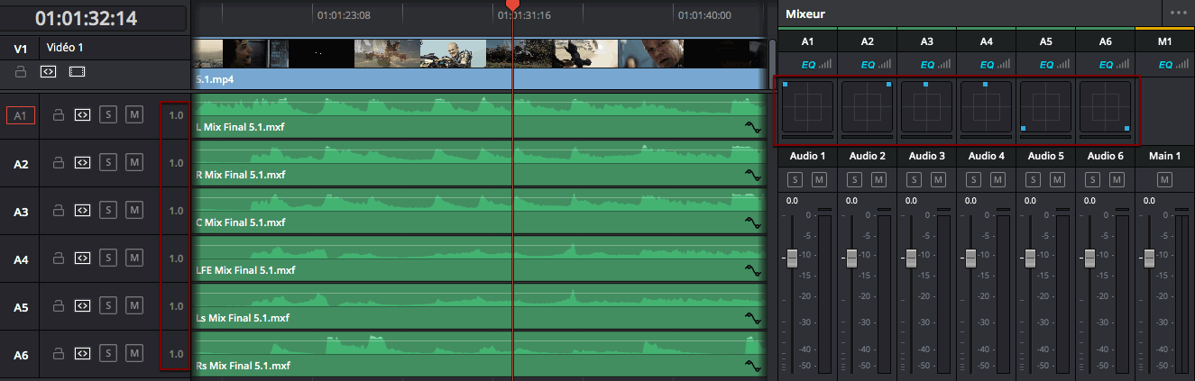Adjust Main 1 mixer fader handle
The height and width of the screenshot is (381, 1195).
1149,259
